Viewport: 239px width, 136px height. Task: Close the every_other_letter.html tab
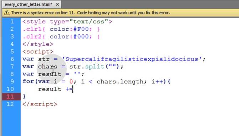point(57,5)
